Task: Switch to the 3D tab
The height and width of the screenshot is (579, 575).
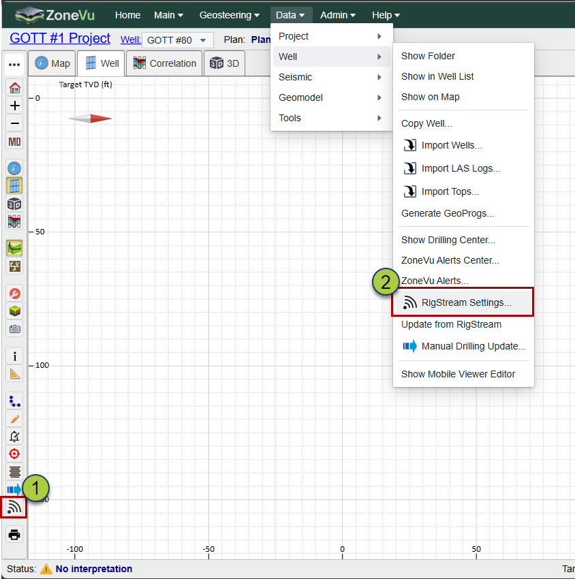Action: coord(224,63)
